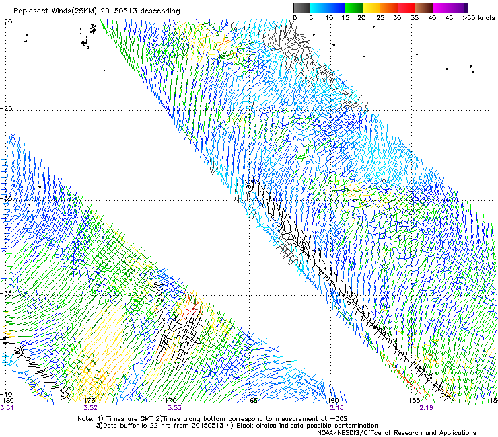Click the brown 35-40 knots legend swatch
The image size is (498, 437).
click(424, 8)
